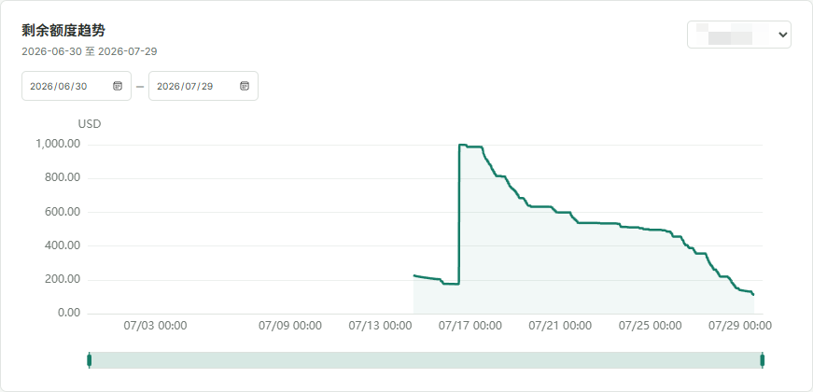Click the 07/29 00:00 axis label
The width and height of the screenshot is (813, 392).
tap(740, 326)
